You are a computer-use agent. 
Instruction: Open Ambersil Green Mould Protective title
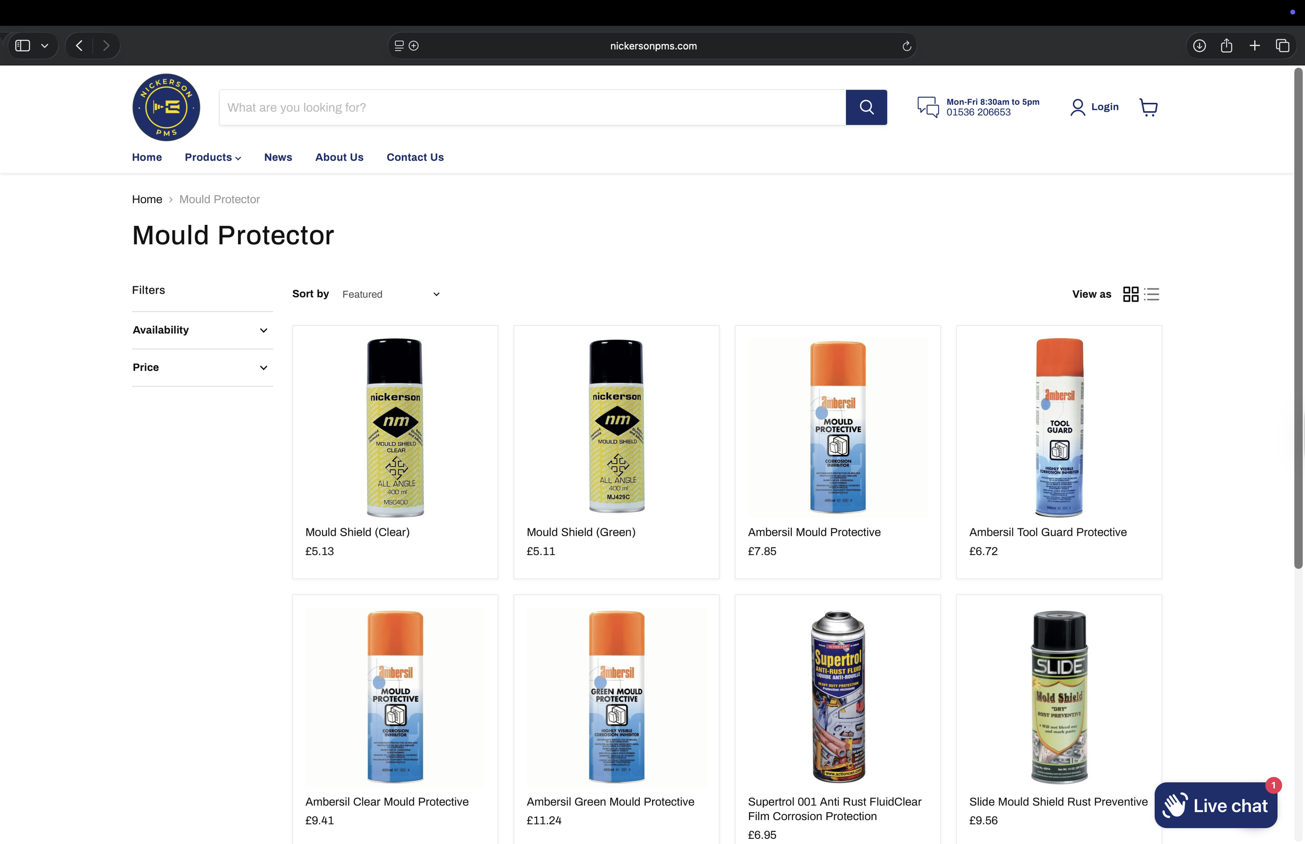[x=610, y=802]
